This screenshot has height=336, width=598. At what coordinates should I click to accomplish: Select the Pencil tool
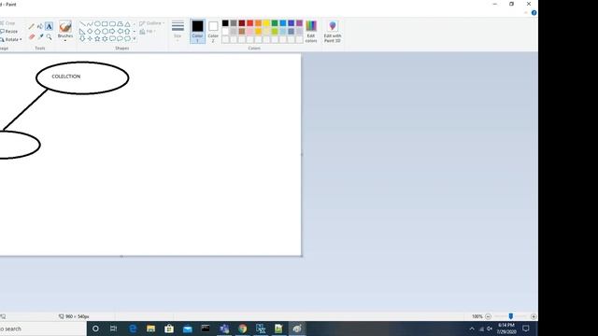[32, 26]
